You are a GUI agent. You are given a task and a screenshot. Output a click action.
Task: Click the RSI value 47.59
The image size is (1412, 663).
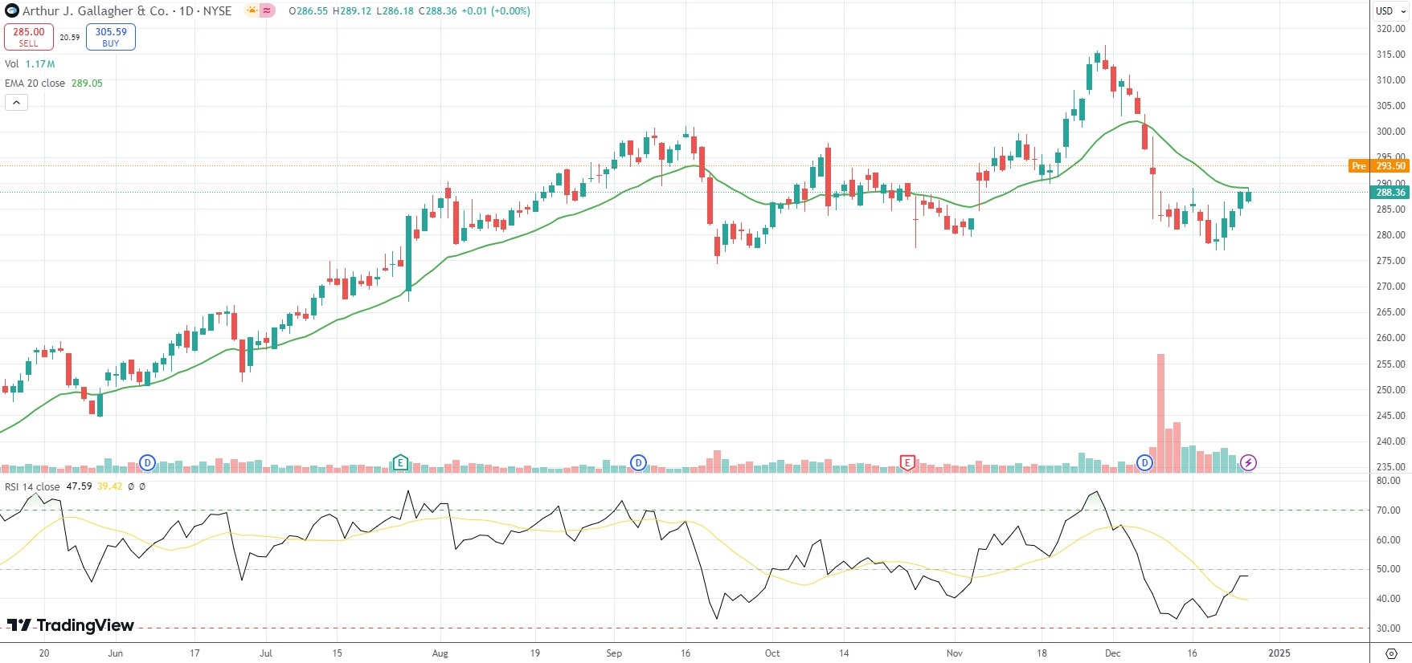79,486
